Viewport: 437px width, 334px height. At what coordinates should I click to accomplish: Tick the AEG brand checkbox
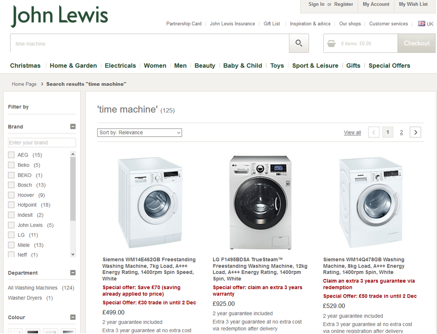tap(11, 155)
